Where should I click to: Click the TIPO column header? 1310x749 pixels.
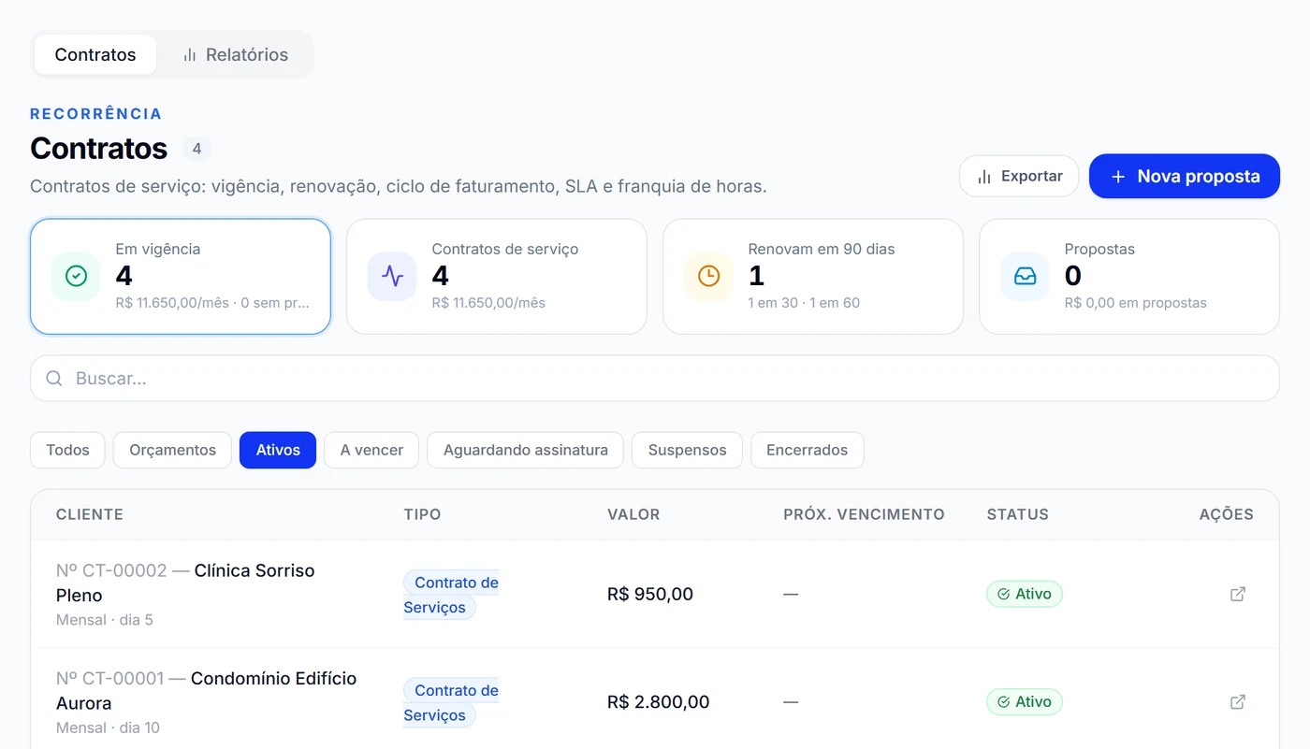tap(422, 514)
